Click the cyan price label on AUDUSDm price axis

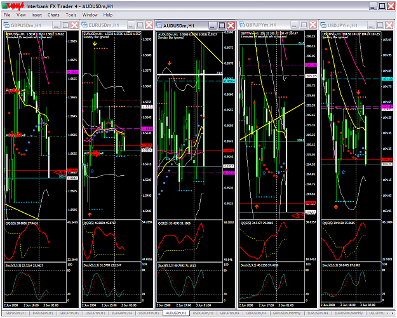(x=229, y=81)
